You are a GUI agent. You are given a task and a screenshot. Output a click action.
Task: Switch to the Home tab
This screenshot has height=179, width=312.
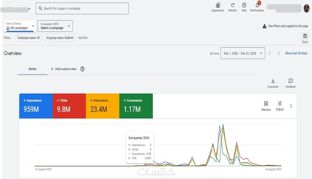coord(32,69)
